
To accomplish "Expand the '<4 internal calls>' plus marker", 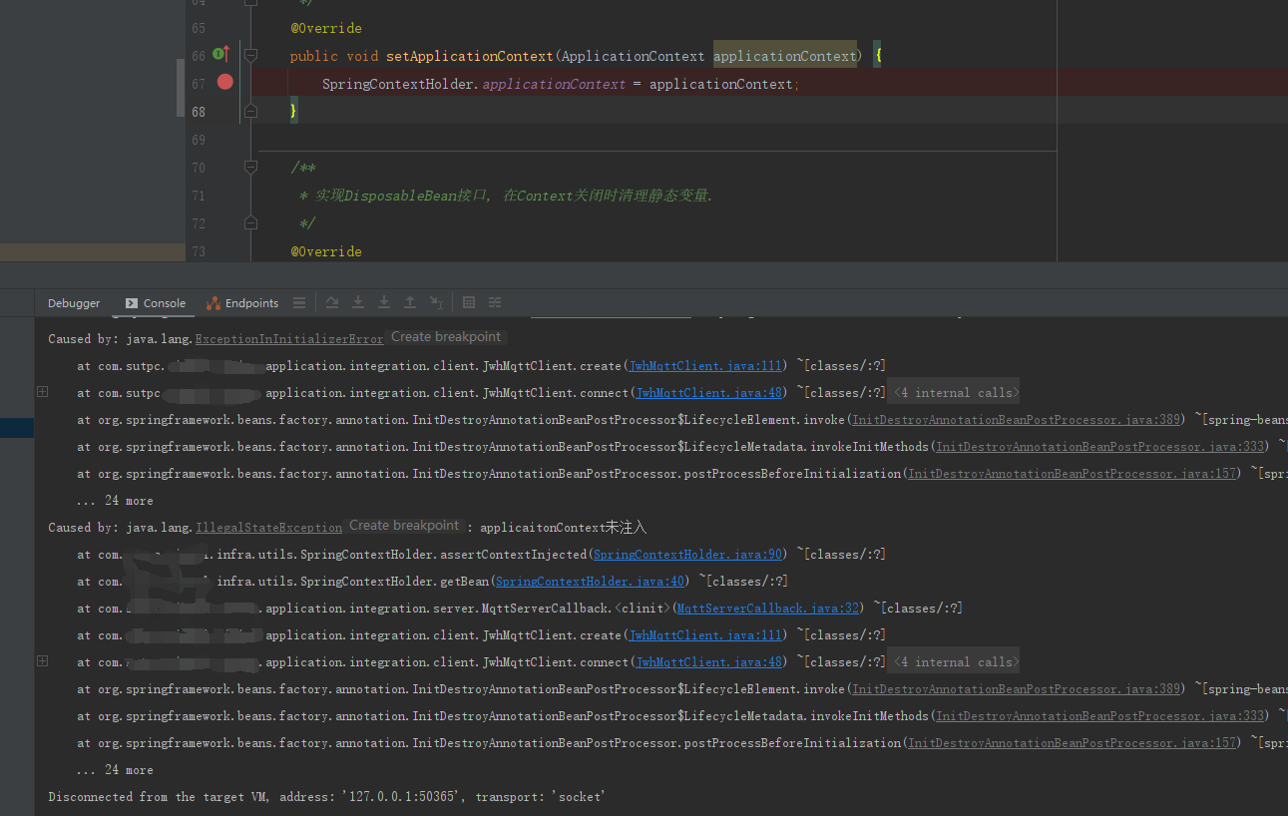I will [42, 392].
